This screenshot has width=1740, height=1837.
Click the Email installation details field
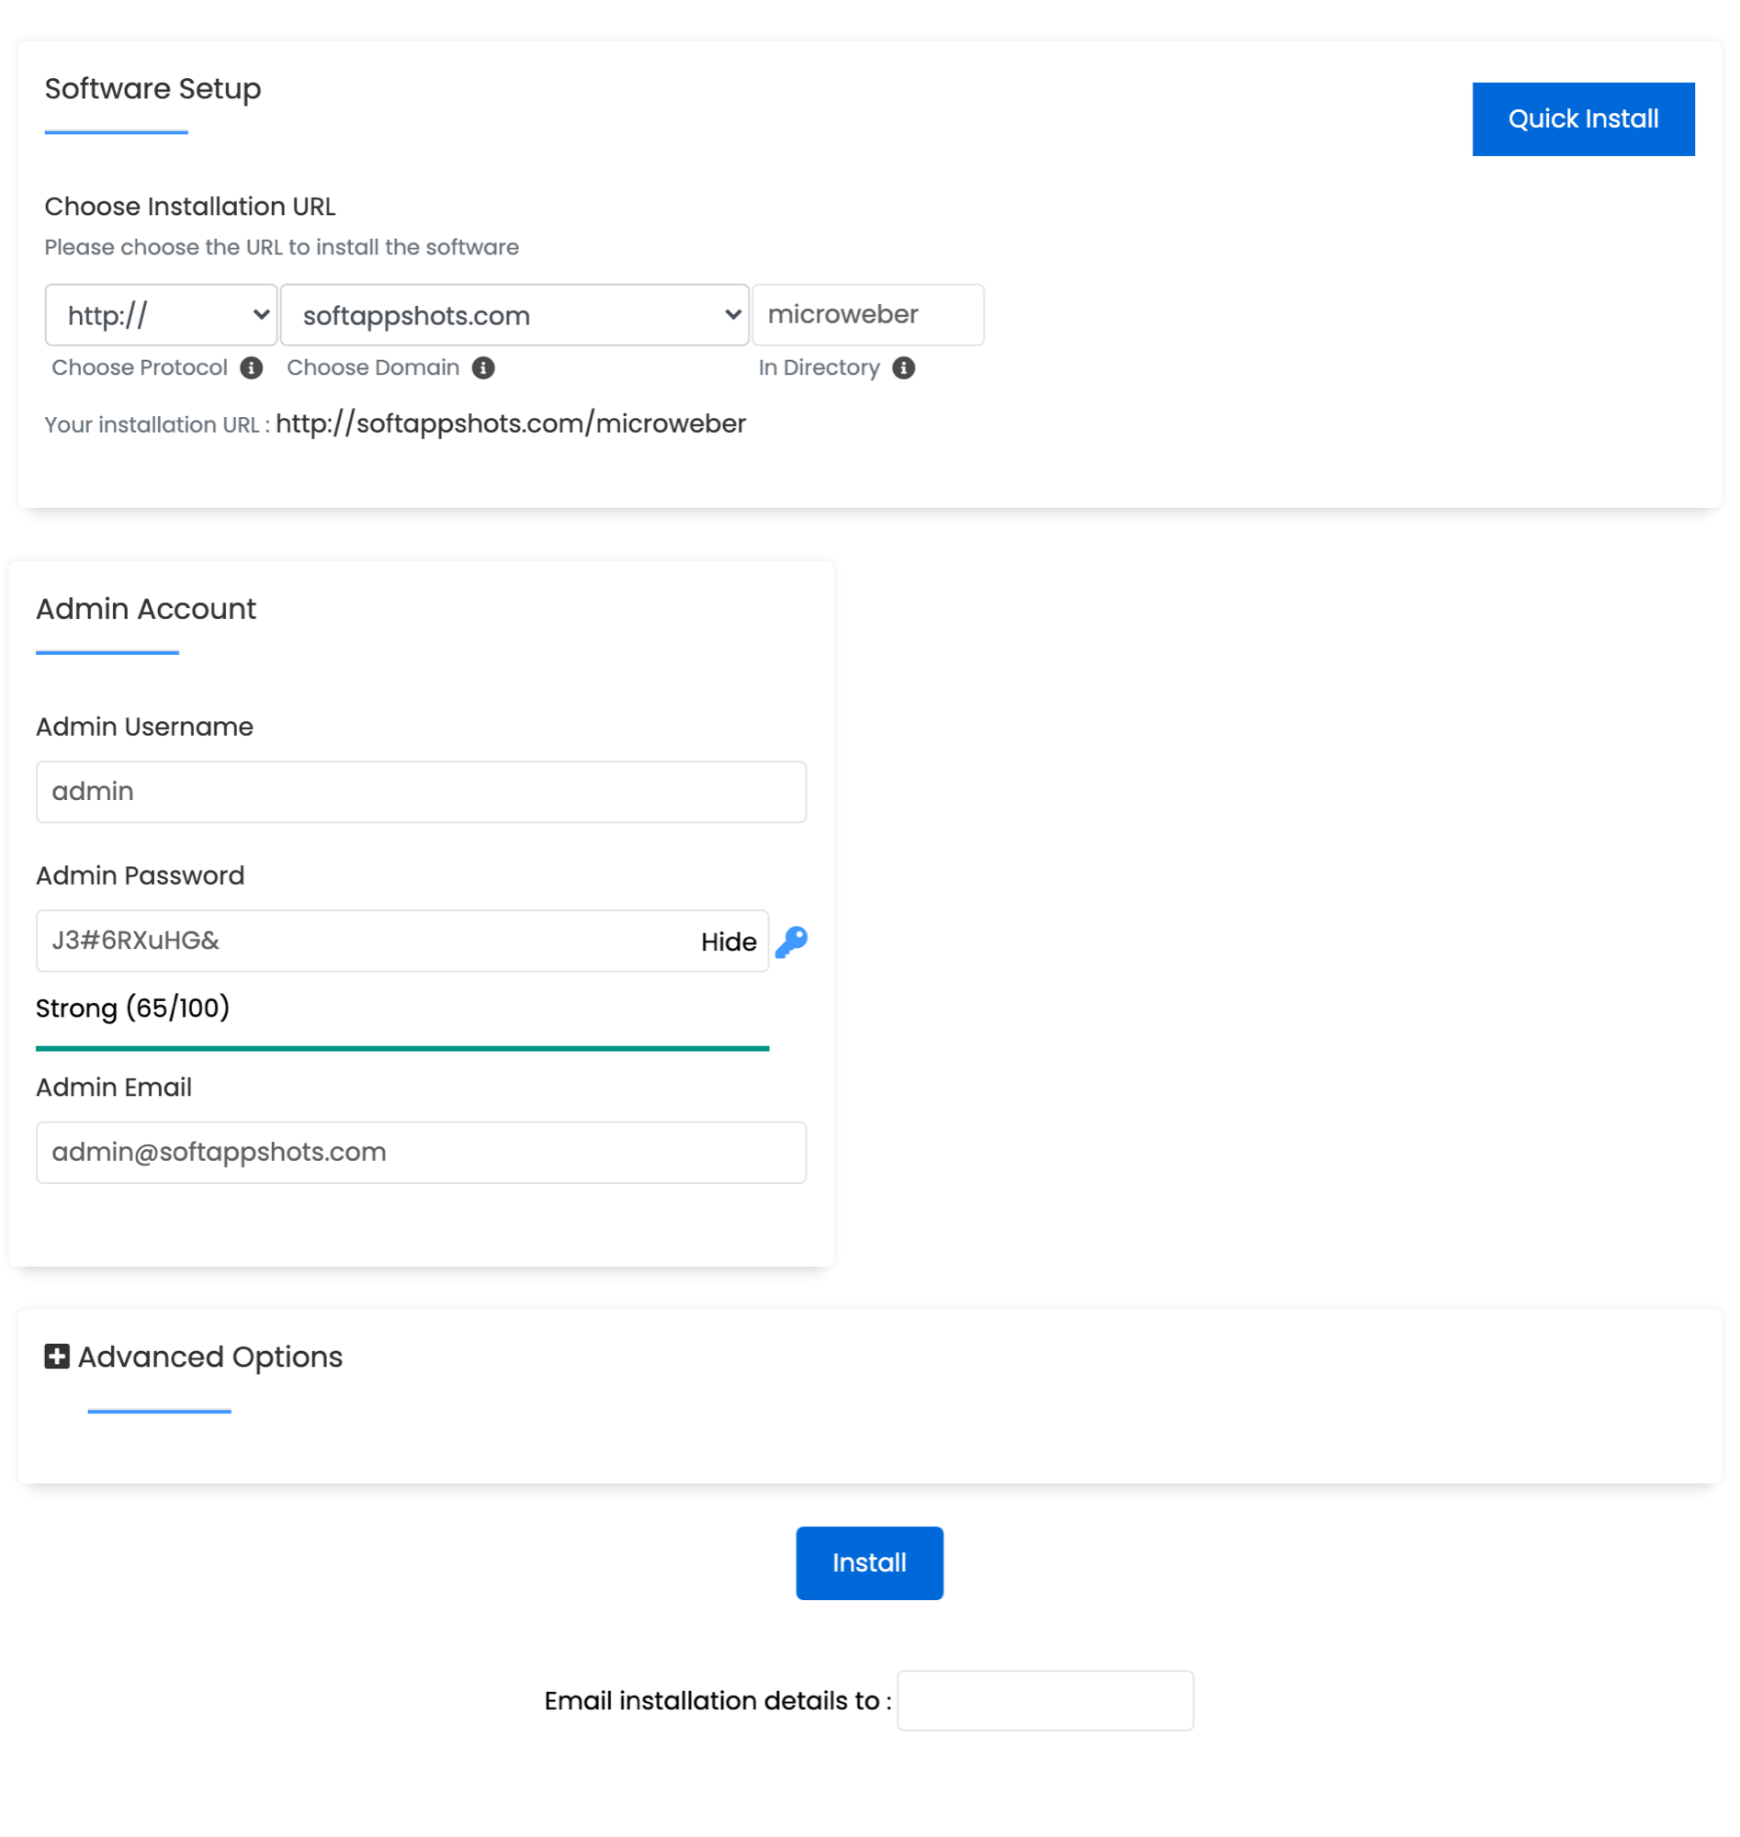1045,1700
